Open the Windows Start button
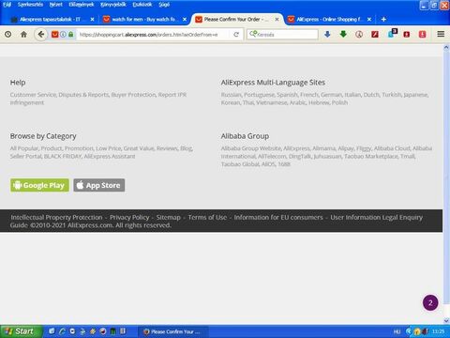 click(21, 331)
